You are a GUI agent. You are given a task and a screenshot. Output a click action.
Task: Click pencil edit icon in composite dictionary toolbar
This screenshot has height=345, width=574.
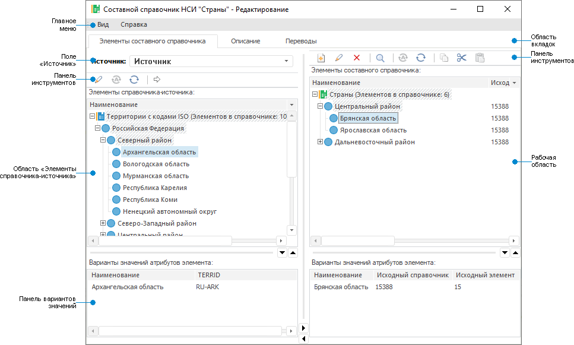click(x=339, y=58)
